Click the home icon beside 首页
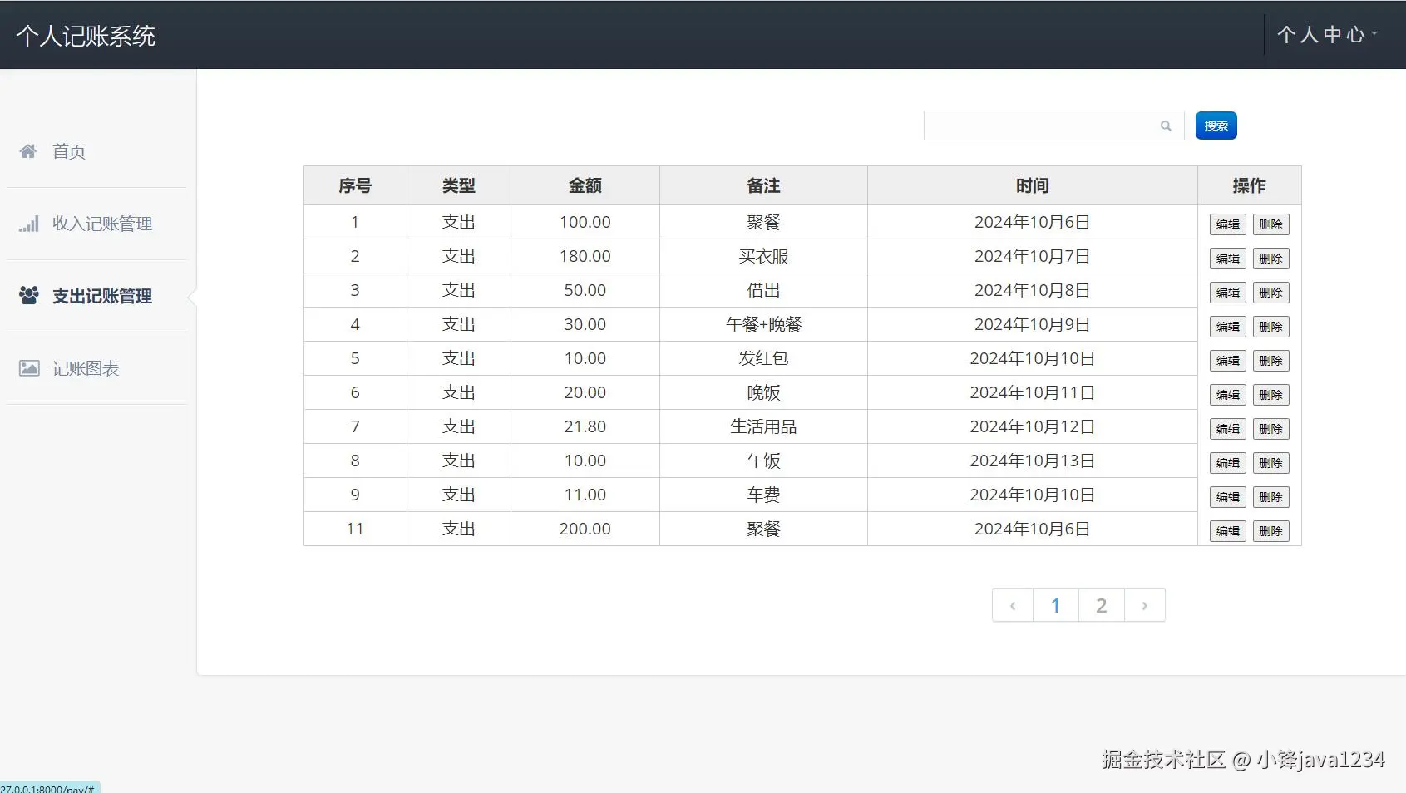 pos(28,151)
